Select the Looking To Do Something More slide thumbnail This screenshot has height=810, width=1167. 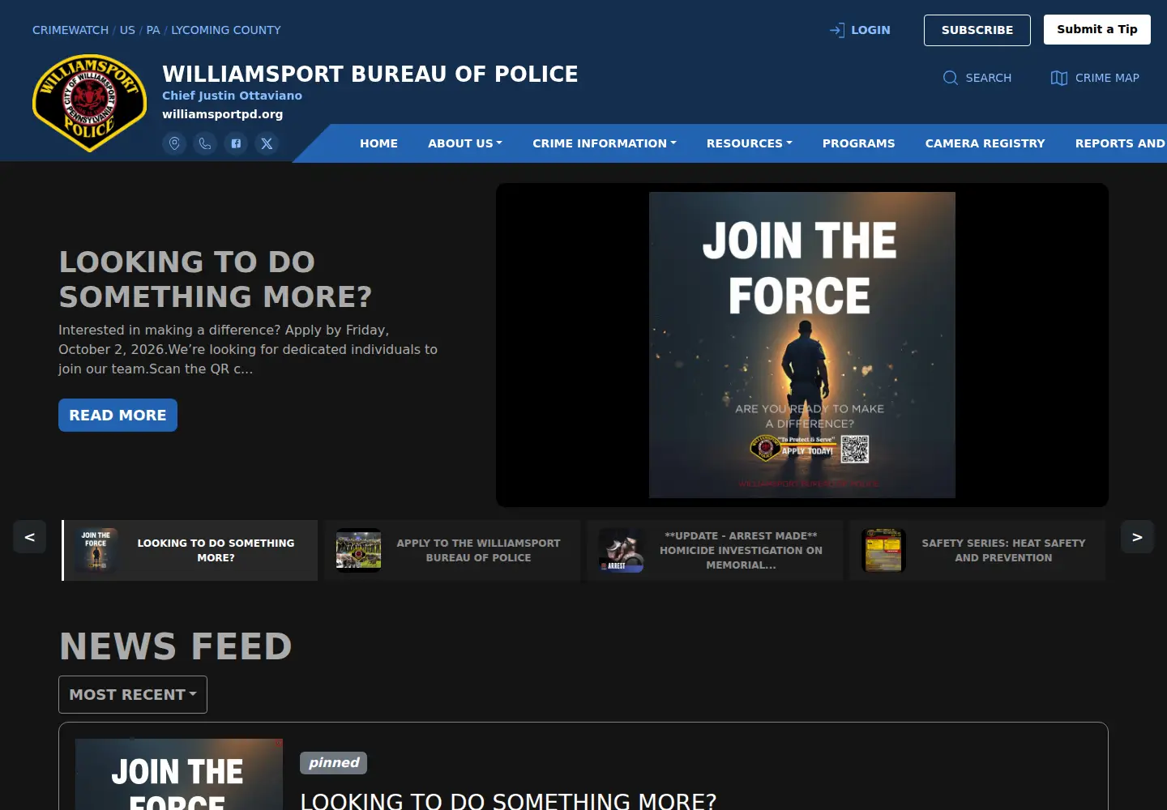pos(190,551)
